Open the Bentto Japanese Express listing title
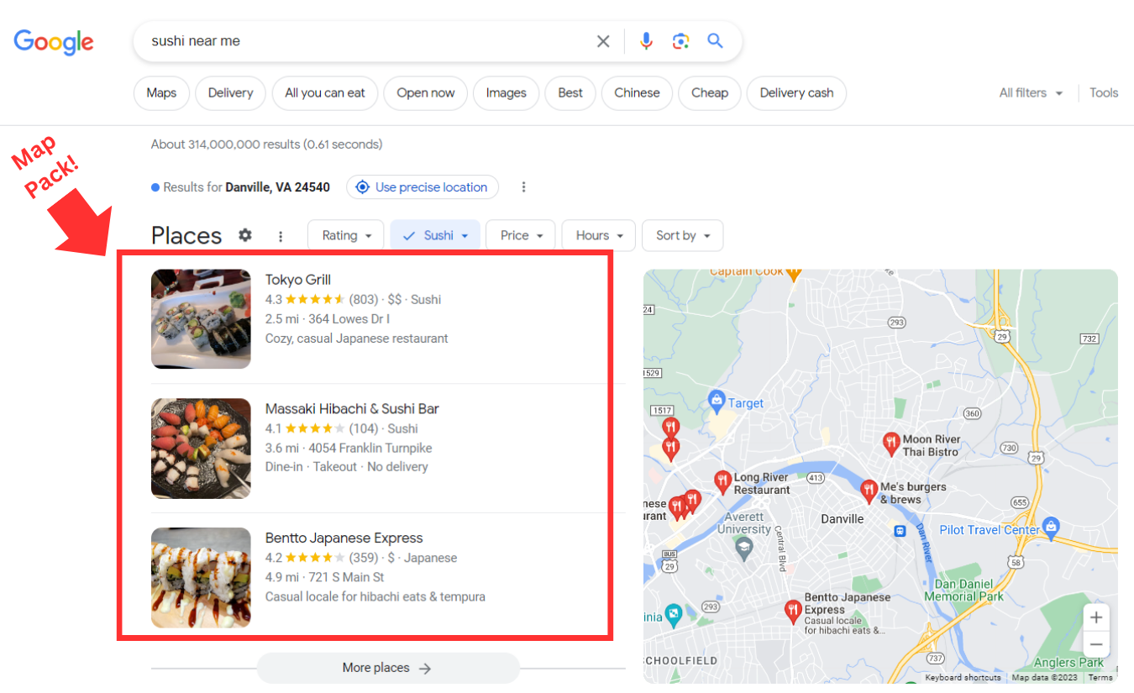The height and width of the screenshot is (693, 1134). tap(344, 538)
